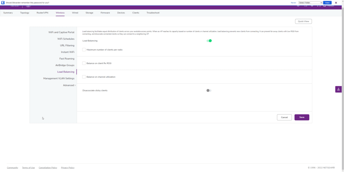Go to the Troubleshoot tab
This screenshot has height=172, width=344.
[153, 13]
